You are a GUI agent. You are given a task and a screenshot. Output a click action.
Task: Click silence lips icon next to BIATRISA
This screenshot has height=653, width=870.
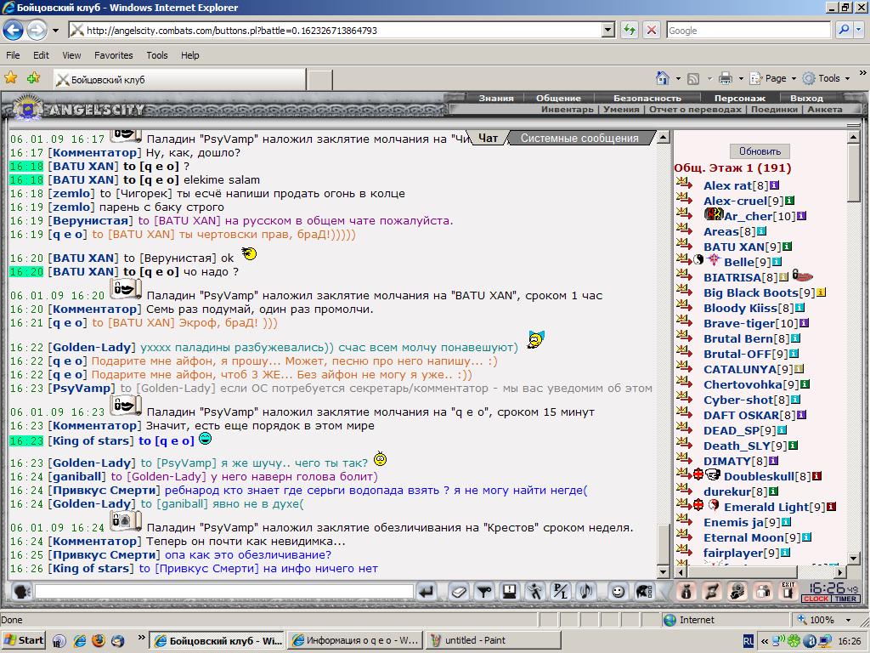tap(802, 275)
